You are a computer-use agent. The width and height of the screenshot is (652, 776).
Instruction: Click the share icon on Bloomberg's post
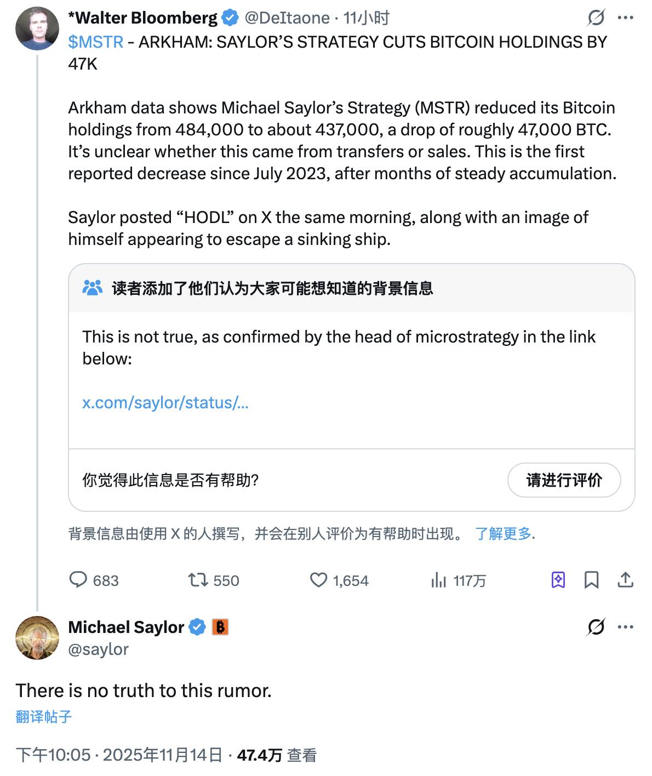pyautogui.click(x=625, y=580)
